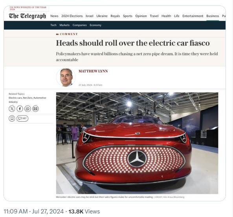Screen dimensions: 233x217
Task: Click the 27 July 2024 date
Action: 85,85
